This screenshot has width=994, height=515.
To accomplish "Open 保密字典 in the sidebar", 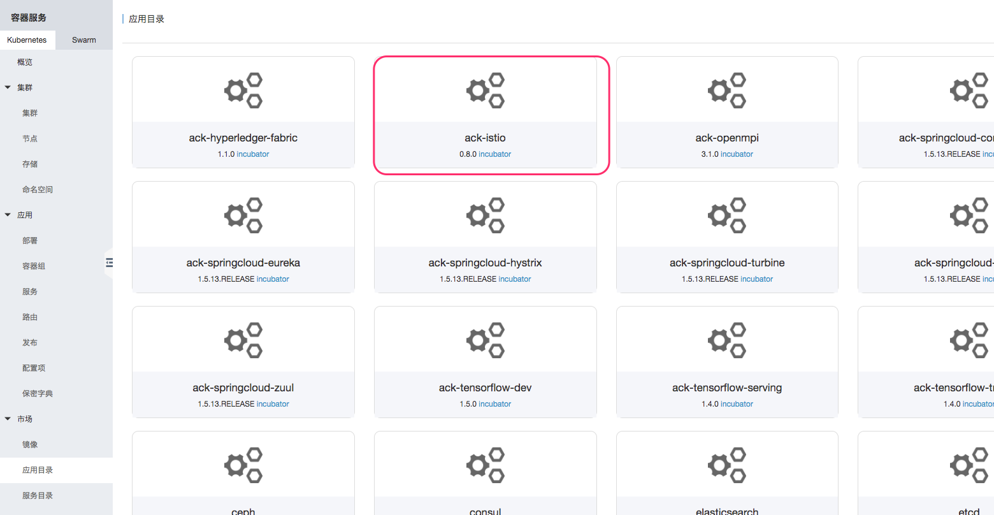I will [x=38, y=393].
